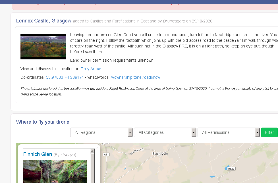Open the Finnich Glen popup title link
The width and height of the screenshot is (278, 183).
point(38,154)
